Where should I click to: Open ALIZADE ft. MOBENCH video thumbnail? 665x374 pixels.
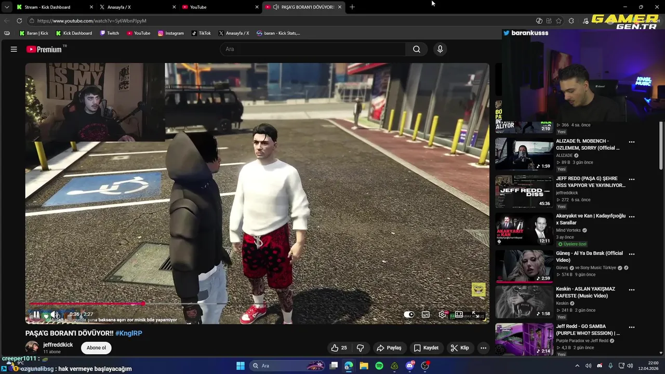click(x=524, y=154)
